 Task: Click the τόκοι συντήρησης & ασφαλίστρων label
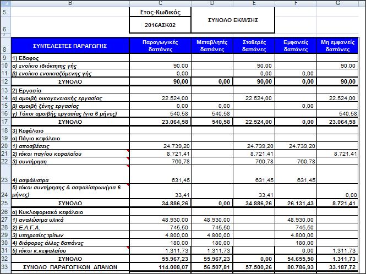(67, 191)
